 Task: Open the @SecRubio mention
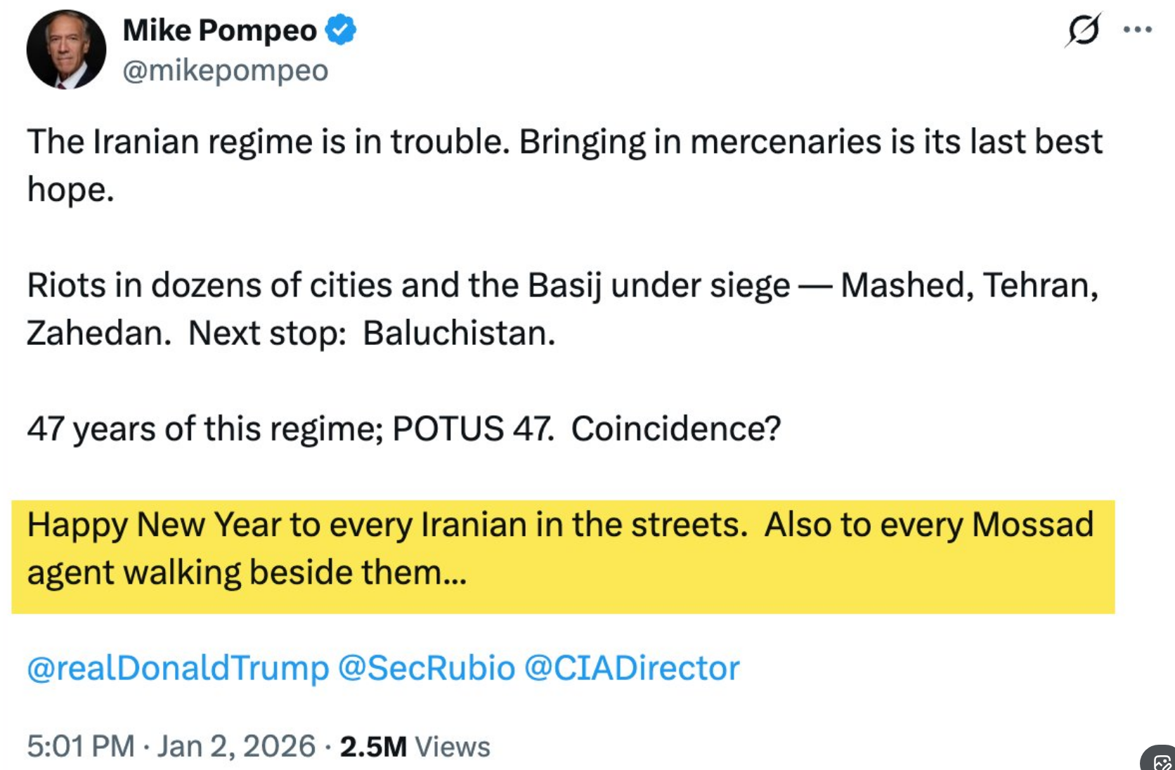427,667
